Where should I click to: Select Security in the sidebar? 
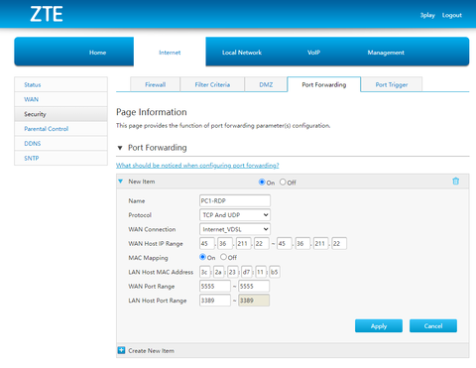[60, 114]
